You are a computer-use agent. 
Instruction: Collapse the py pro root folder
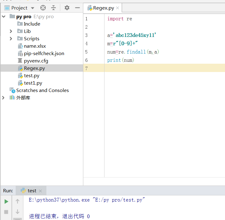point(4,17)
